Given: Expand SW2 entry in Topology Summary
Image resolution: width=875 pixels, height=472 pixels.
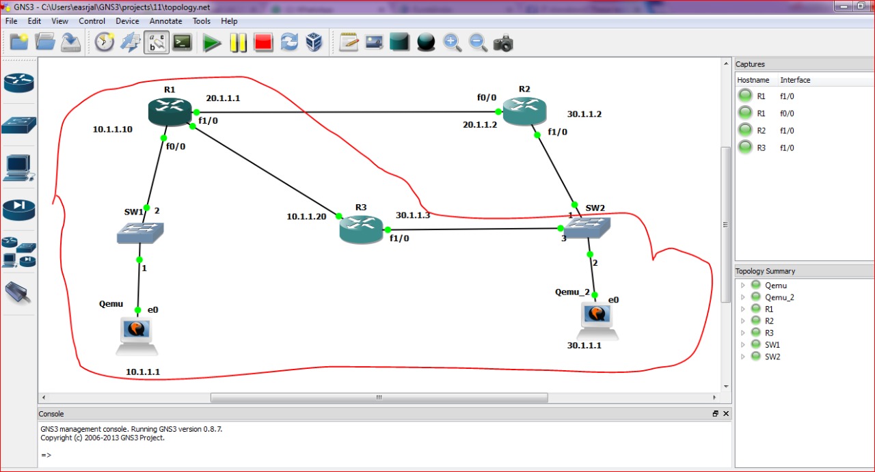Looking at the screenshot, I should click(742, 357).
